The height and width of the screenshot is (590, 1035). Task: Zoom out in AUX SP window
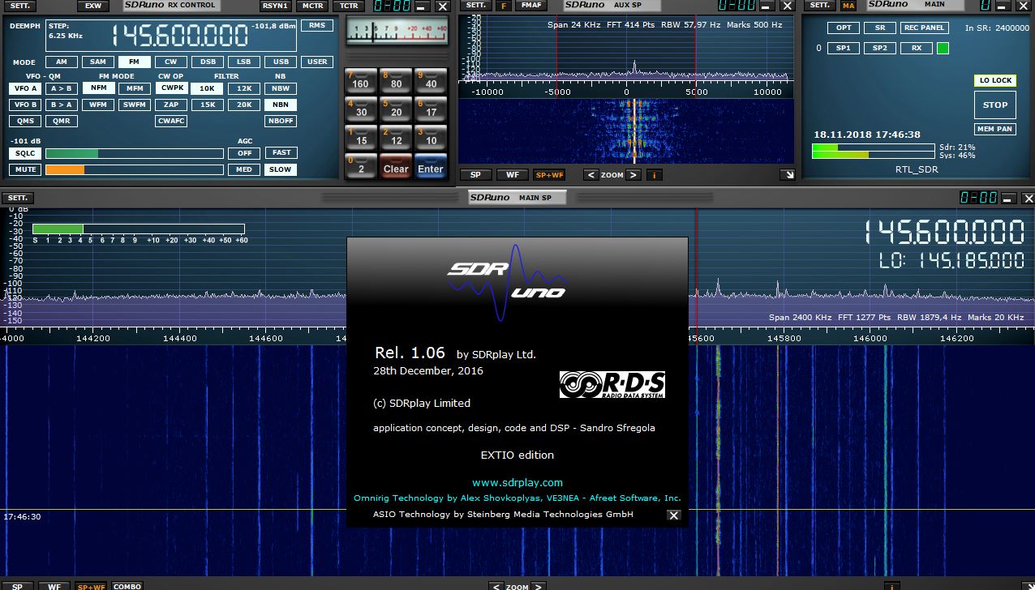click(x=591, y=174)
